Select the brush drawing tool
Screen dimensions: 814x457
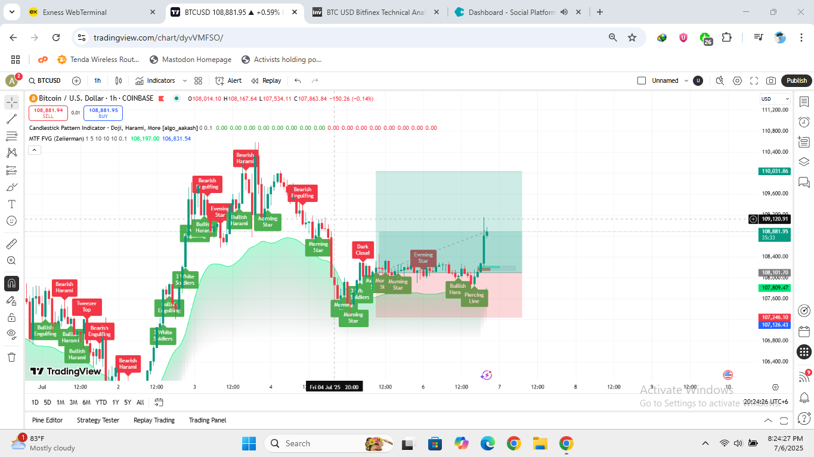11,187
